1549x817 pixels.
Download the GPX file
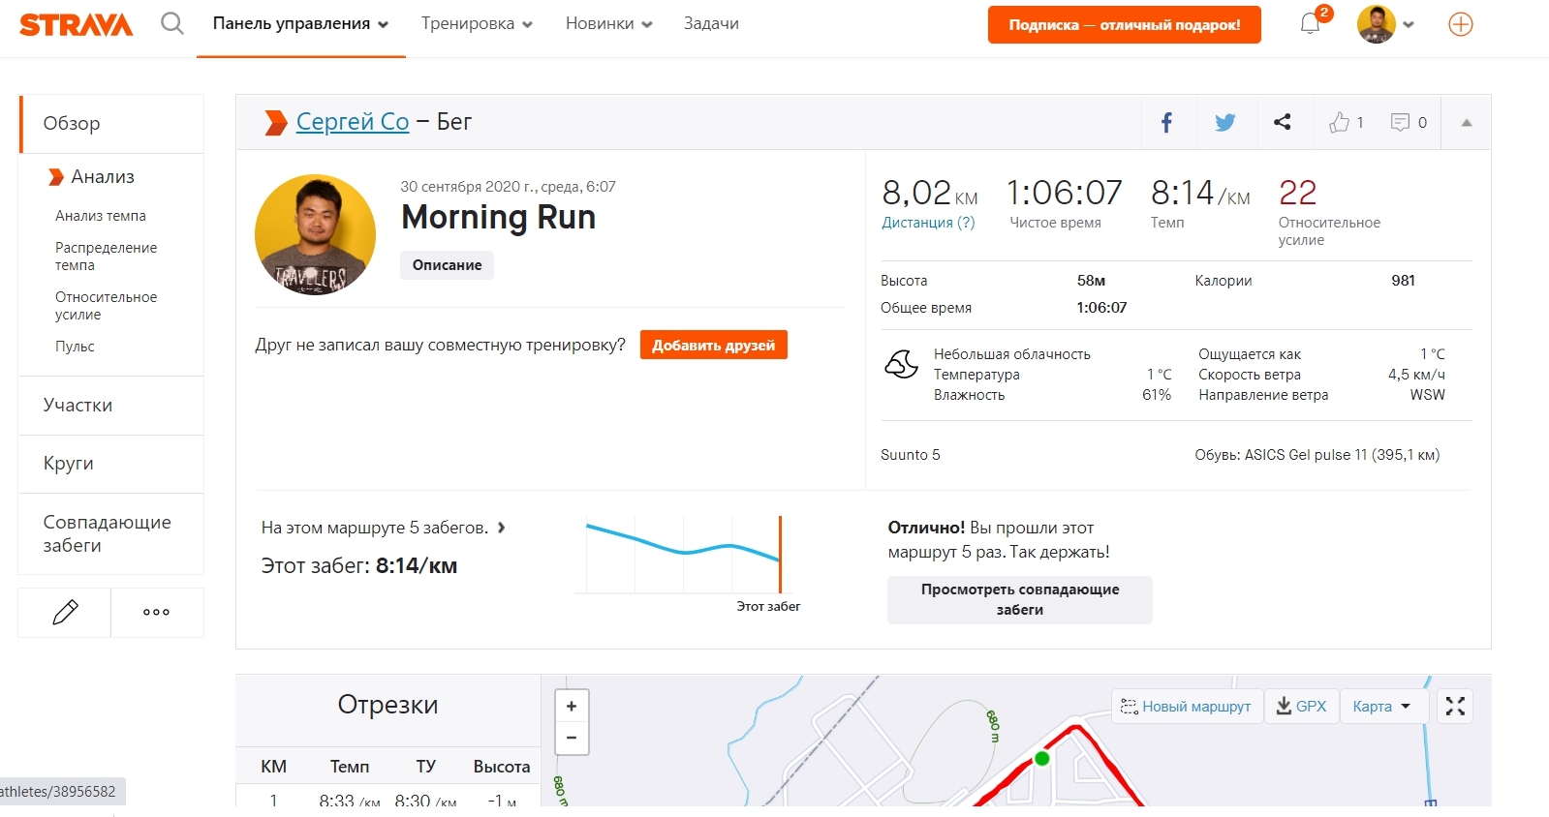click(1301, 706)
